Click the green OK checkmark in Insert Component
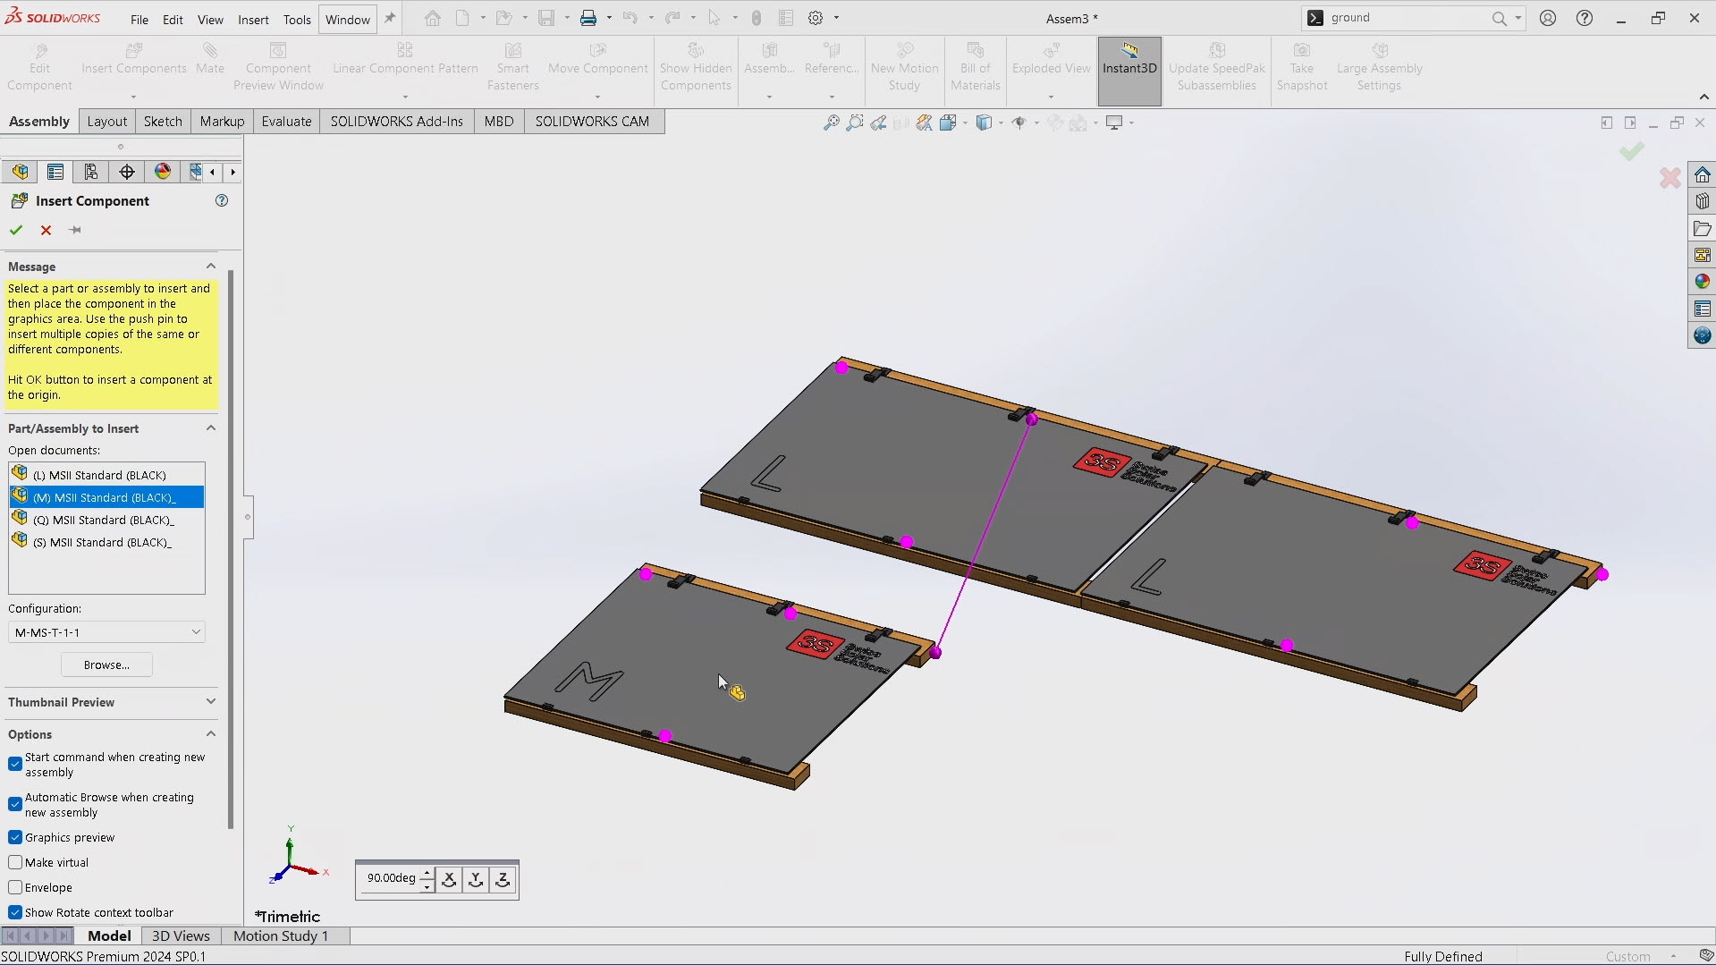The height and width of the screenshot is (965, 1716). pyautogui.click(x=16, y=230)
